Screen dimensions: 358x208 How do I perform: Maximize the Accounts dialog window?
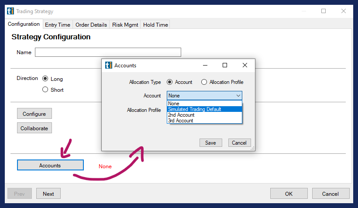[225, 65]
